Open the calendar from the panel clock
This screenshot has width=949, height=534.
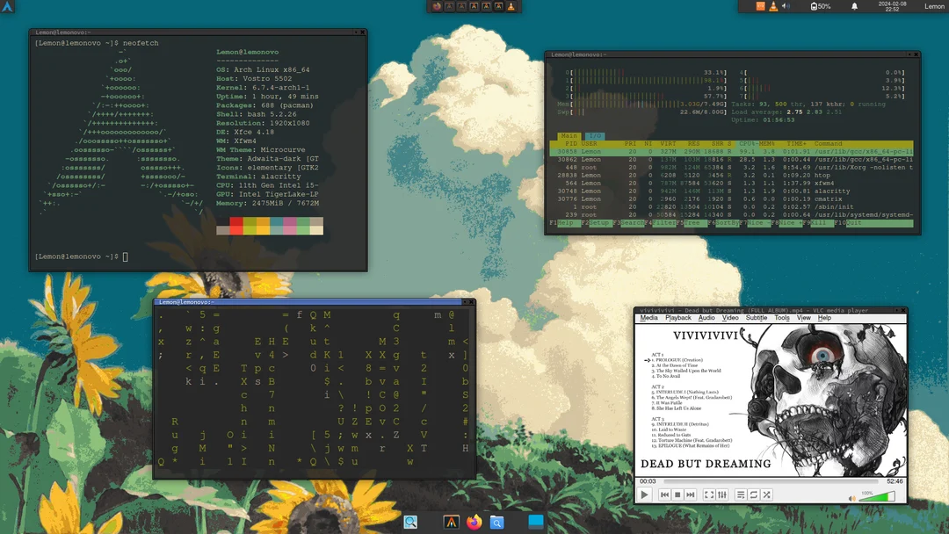click(892, 7)
